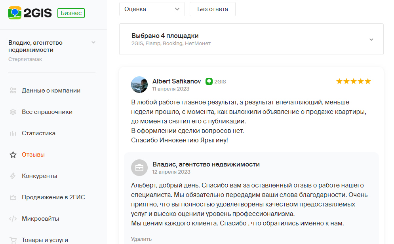Expand the Выбрано 4 площадки panel

(251, 39)
